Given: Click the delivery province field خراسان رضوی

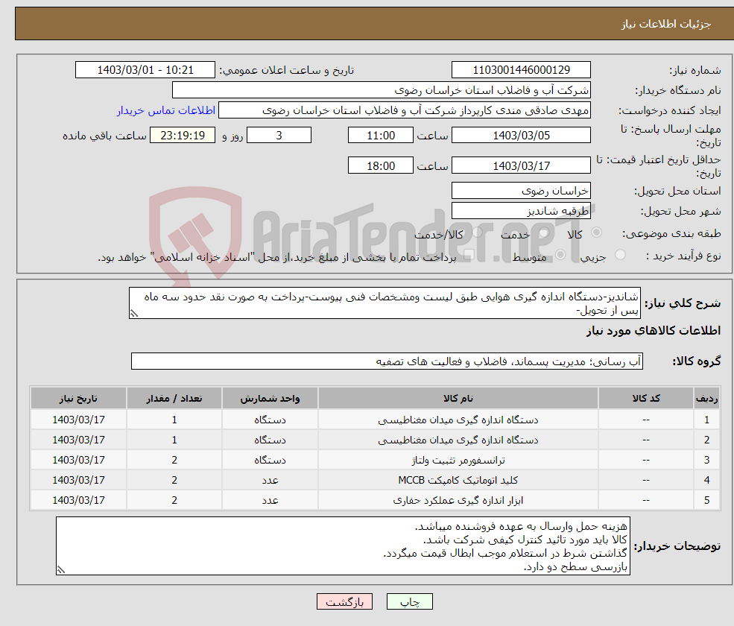Looking at the screenshot, I should [x=521, y=191].
